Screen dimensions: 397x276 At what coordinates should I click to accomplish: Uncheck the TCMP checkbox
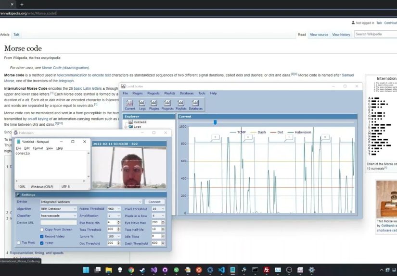tap(42, 243)
